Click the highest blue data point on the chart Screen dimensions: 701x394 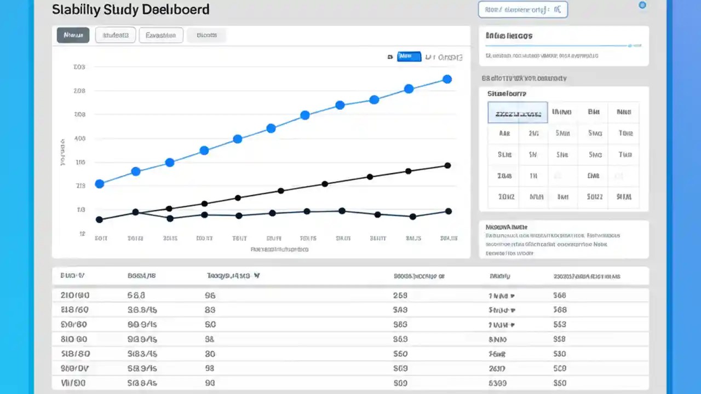447,79
